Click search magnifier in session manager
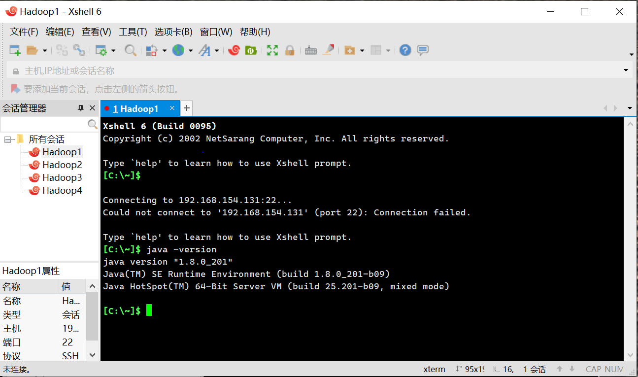The height and width of the screenshot is (377, 638). click(92, 124)
